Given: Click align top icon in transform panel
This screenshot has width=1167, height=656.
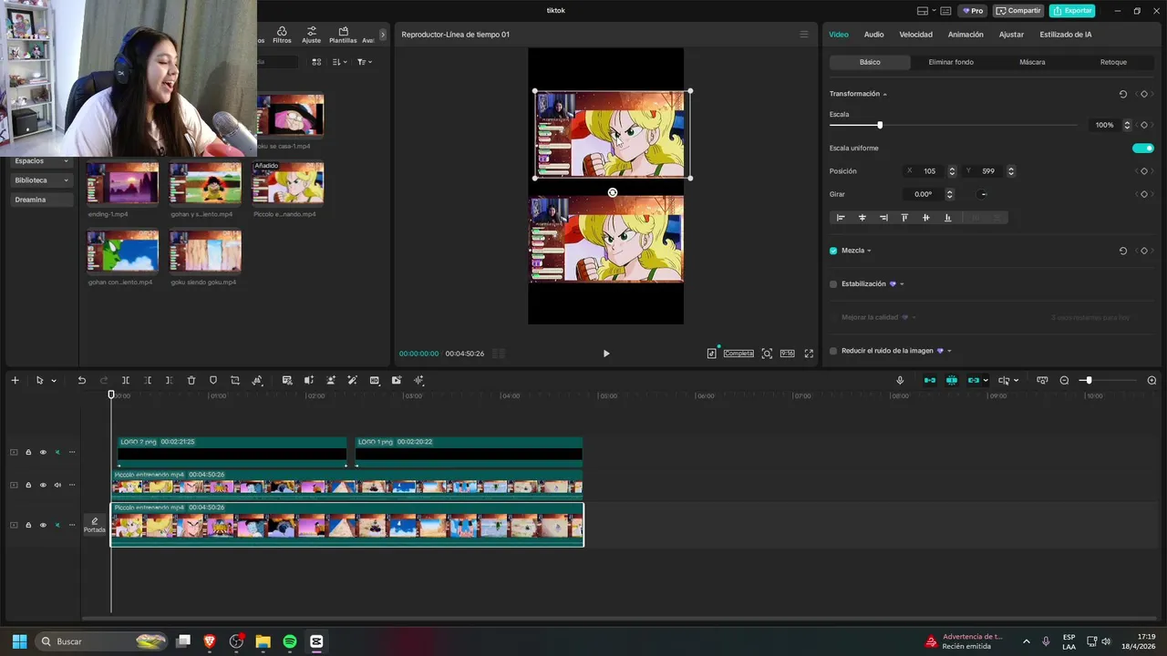Looking at the screenshot, I should point(904,218).
